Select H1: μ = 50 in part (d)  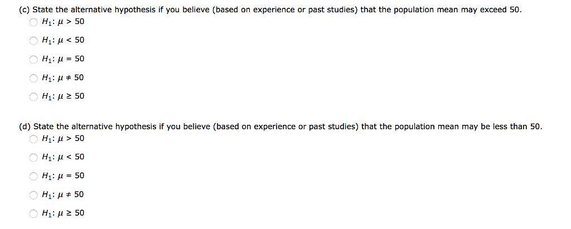33,176
